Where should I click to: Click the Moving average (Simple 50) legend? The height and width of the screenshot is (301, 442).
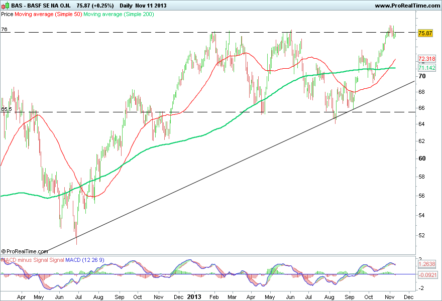tap(48, 14)
